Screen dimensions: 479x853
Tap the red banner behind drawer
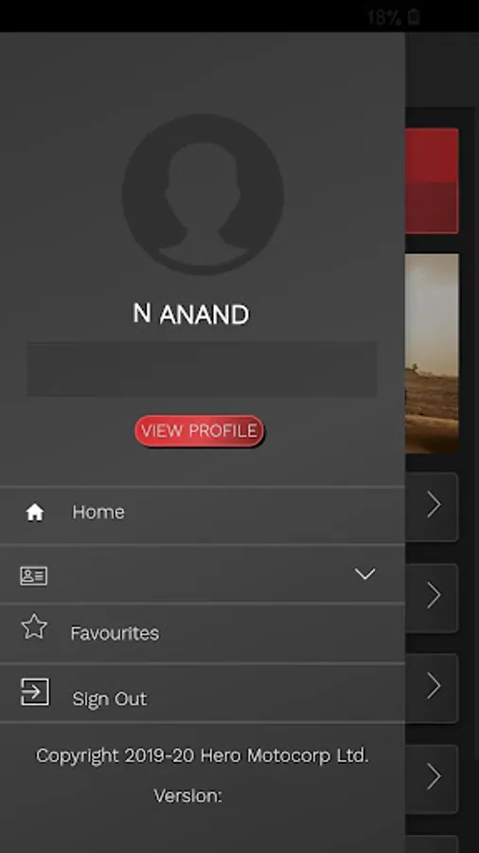click(x=432, y=181)
